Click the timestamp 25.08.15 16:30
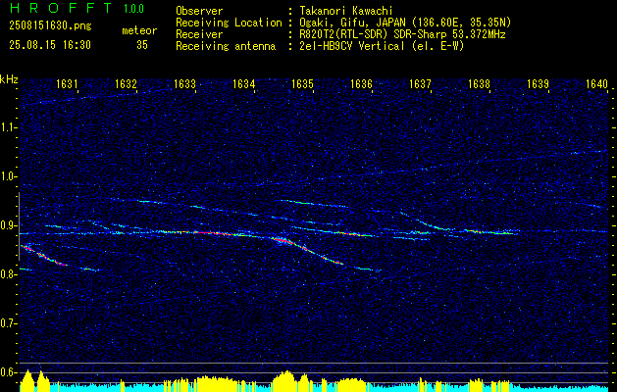The height and width of the screenshot is (392, 617). click(50, 45)
